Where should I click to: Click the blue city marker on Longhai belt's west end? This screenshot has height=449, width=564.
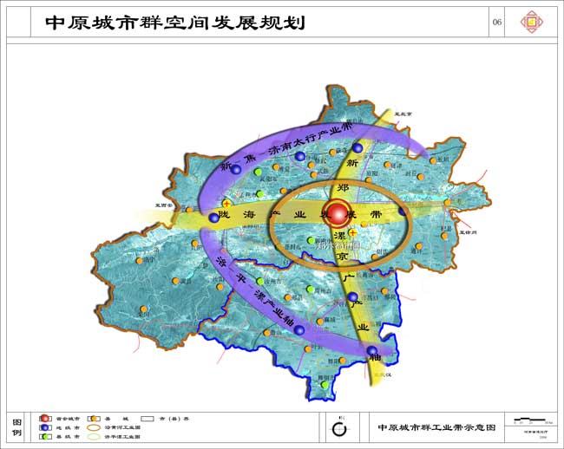[213, 218]
